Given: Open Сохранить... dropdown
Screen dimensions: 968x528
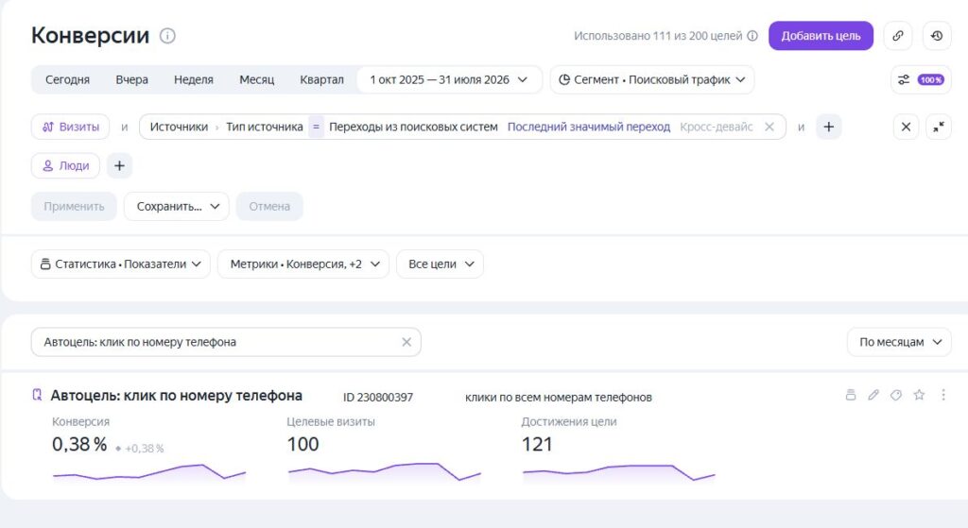Looking at the screenshot, I should (x=177, y=206).
